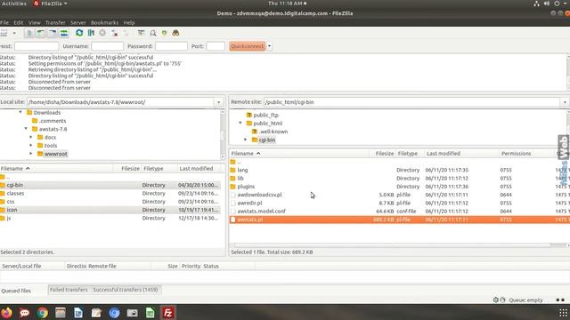Viewport: 570px width, 320px height.
Task: Open the Help menu
Action: [x=129, y=22]
